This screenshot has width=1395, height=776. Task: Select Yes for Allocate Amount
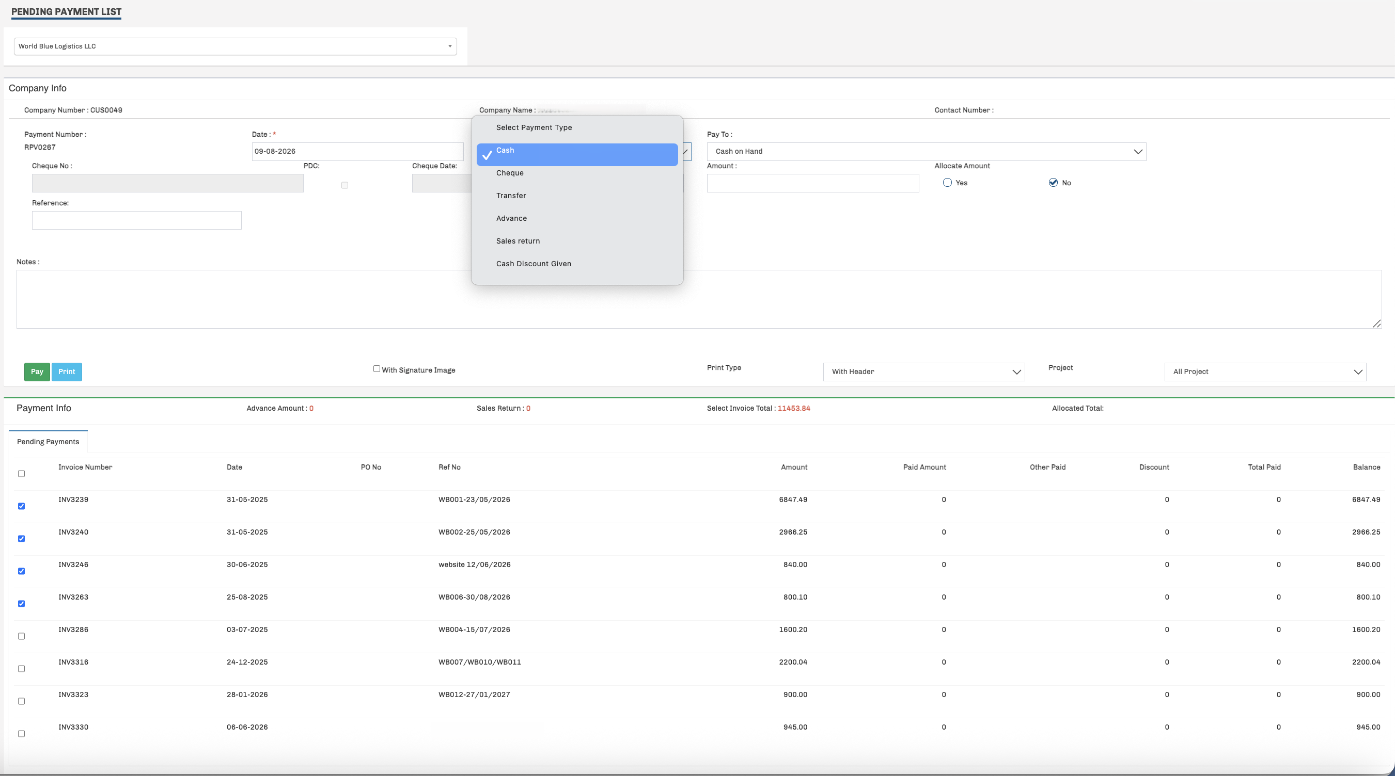947,183
